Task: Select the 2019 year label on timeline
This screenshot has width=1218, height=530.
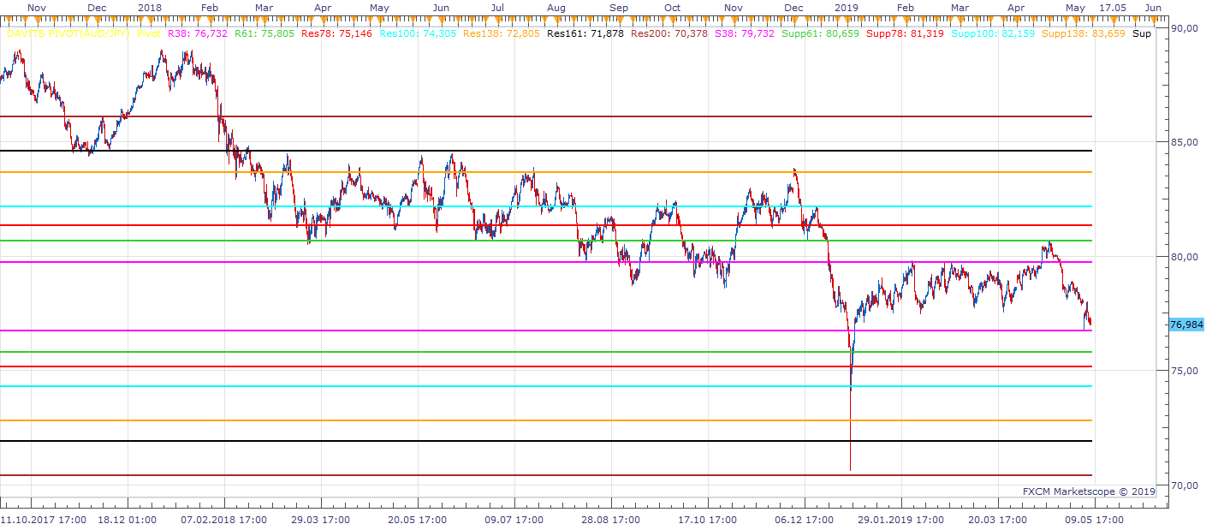Action: click(846, 7)
